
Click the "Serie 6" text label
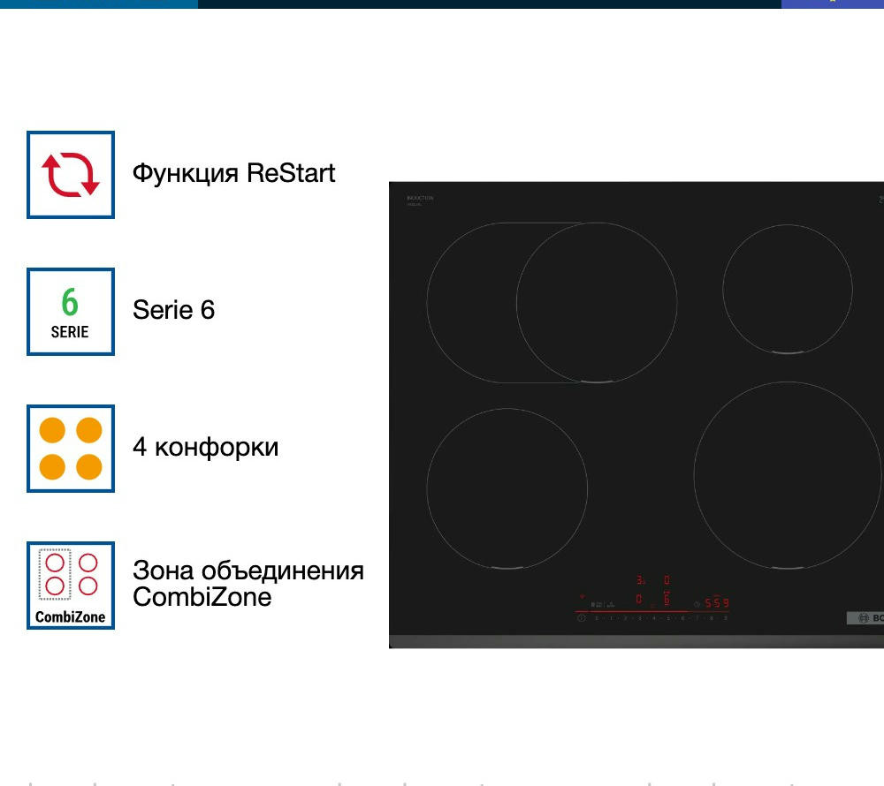coord(173,310)
